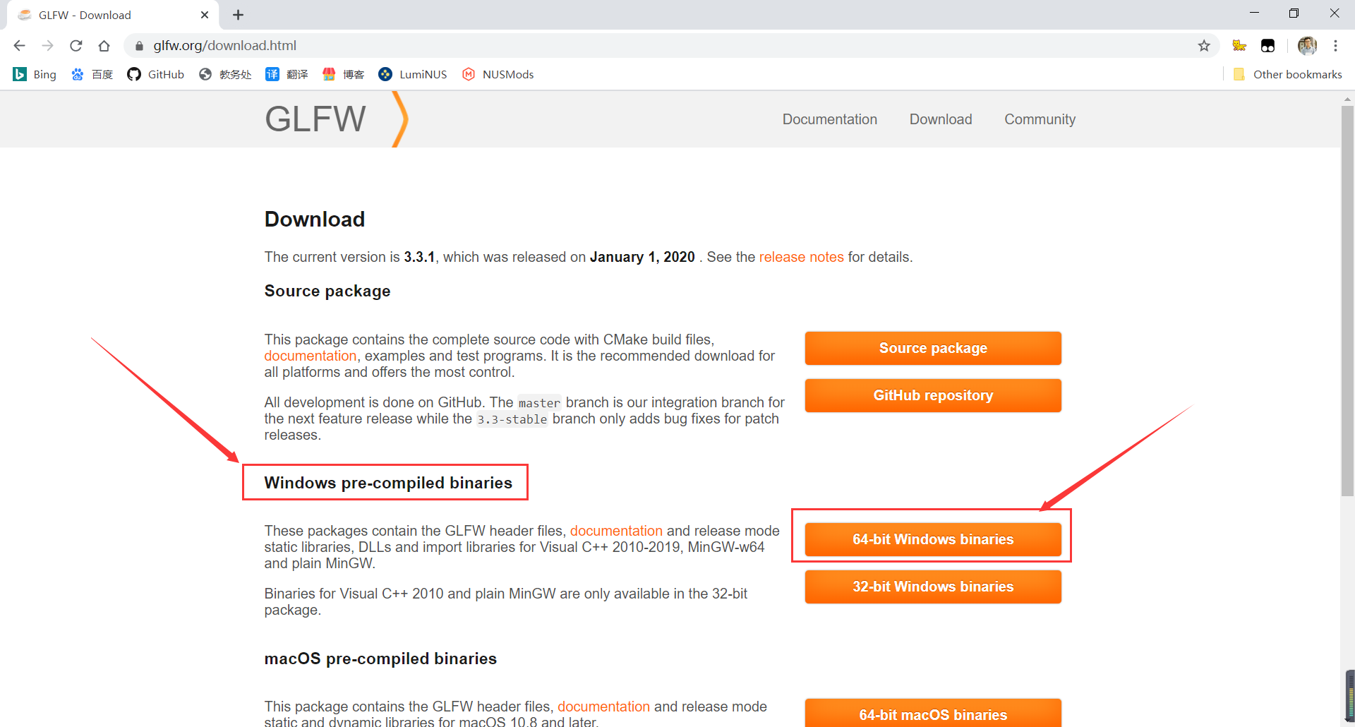The width and height of the screenshot is (1355, 727).
Task: Reload the page with the refresh icon
Action: tap(76, 46)
